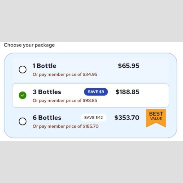Click the "6 Bottles" package title

(x=47, y=118)
